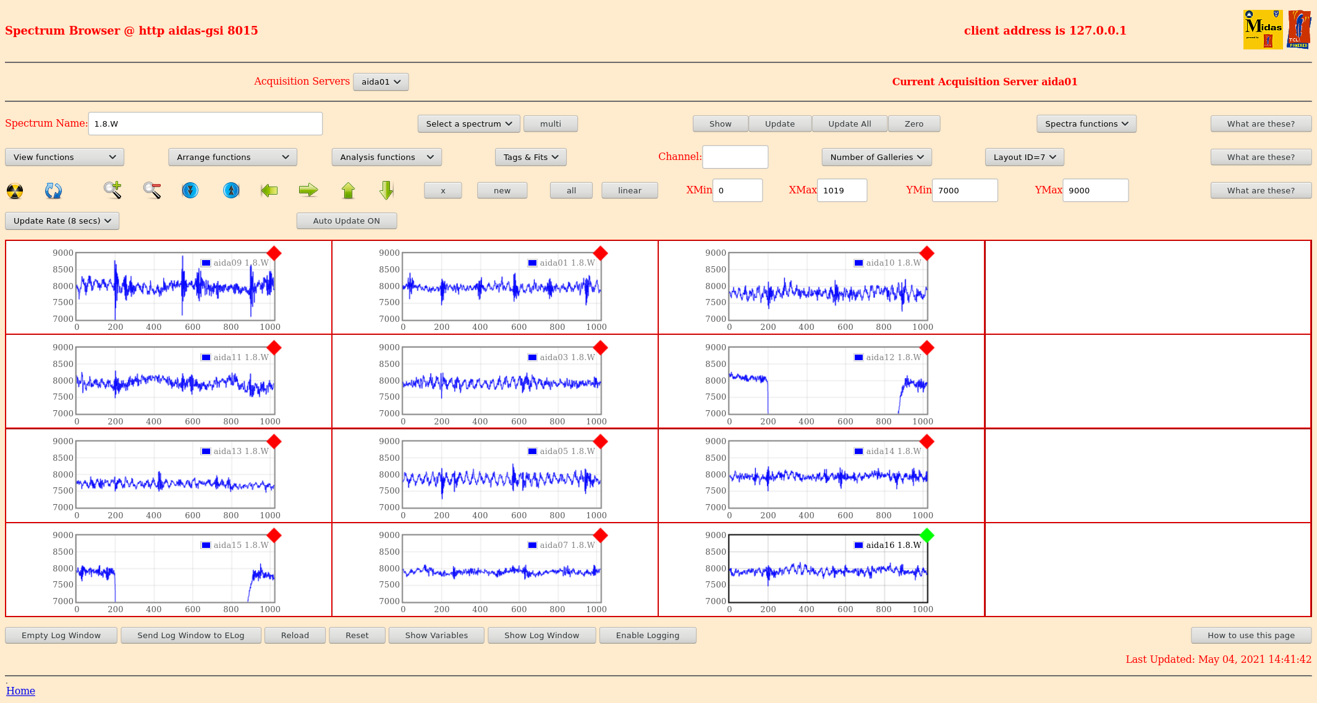Click the green up arrow icon
Image resolution: width=1317 pixels, height=703 pixels.
pyautogui.click(x=348, y=190)
